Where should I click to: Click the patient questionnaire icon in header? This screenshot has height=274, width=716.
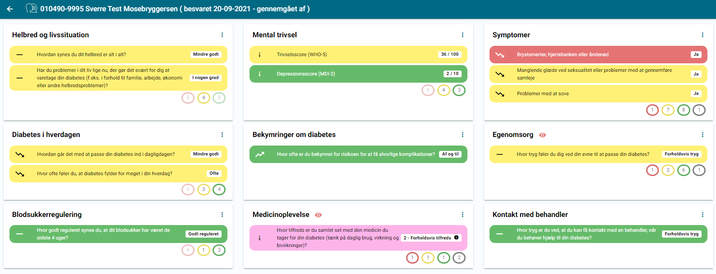31,9
